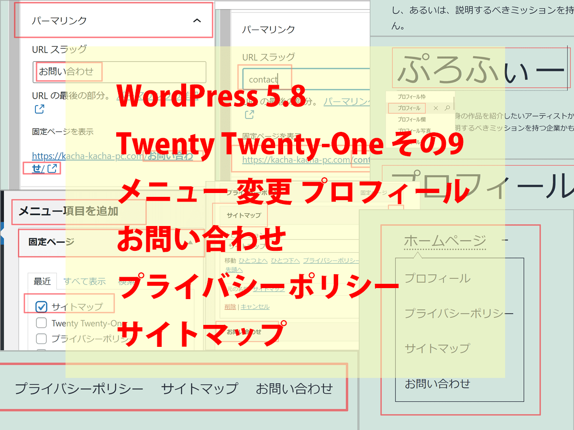Collapse the left パーマリンク panel chevron

click(x=197, y=21)
